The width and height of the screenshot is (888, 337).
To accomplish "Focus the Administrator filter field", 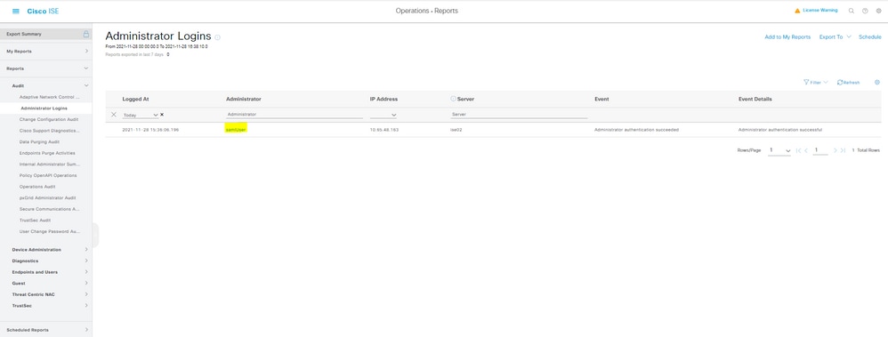I will tap(295, 115).
